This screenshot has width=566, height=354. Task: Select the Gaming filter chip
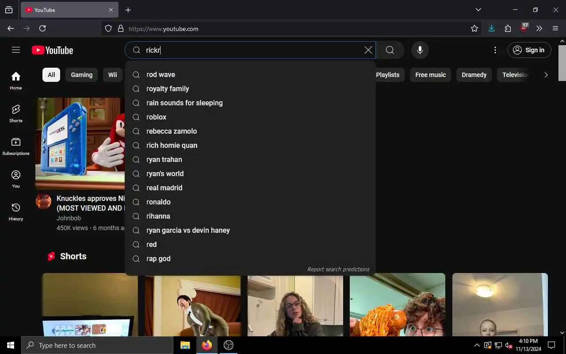82,75
